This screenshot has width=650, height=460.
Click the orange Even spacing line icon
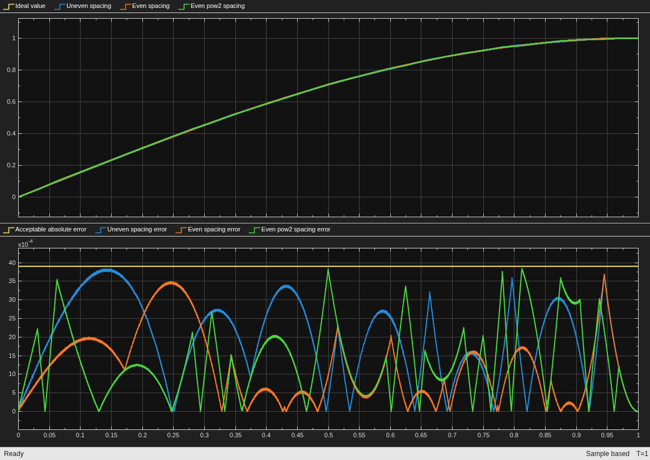125,6
